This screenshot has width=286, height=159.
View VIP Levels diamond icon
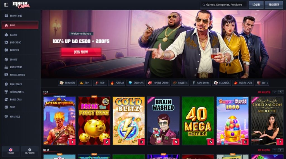click(x=6, y=117)
